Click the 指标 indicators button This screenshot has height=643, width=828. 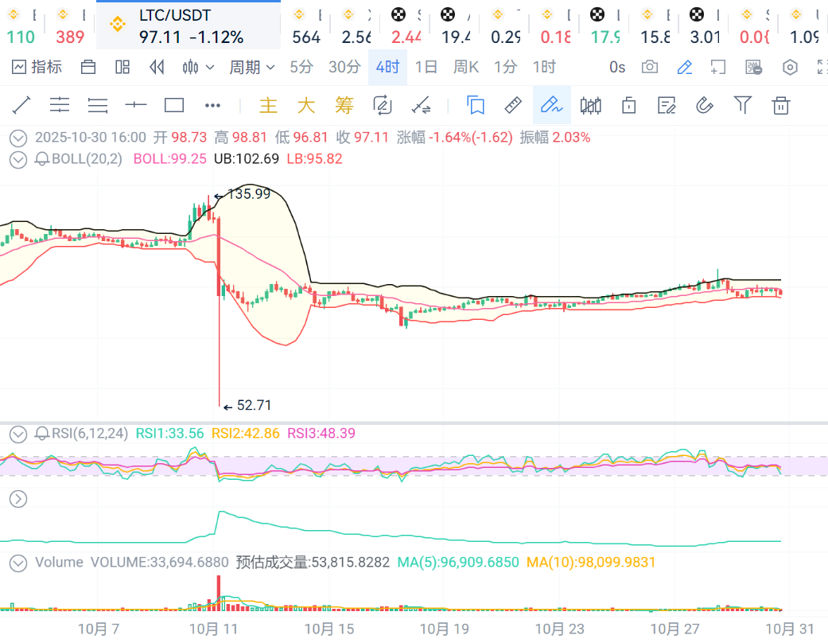(37, 68)
